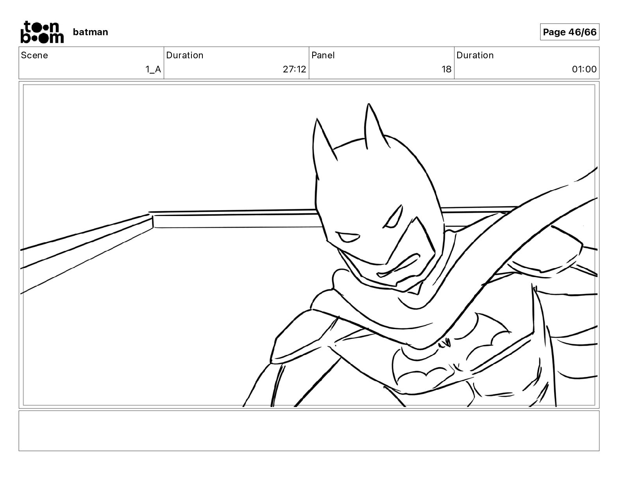Click the 'Page 46/66' page indicator

569,32
